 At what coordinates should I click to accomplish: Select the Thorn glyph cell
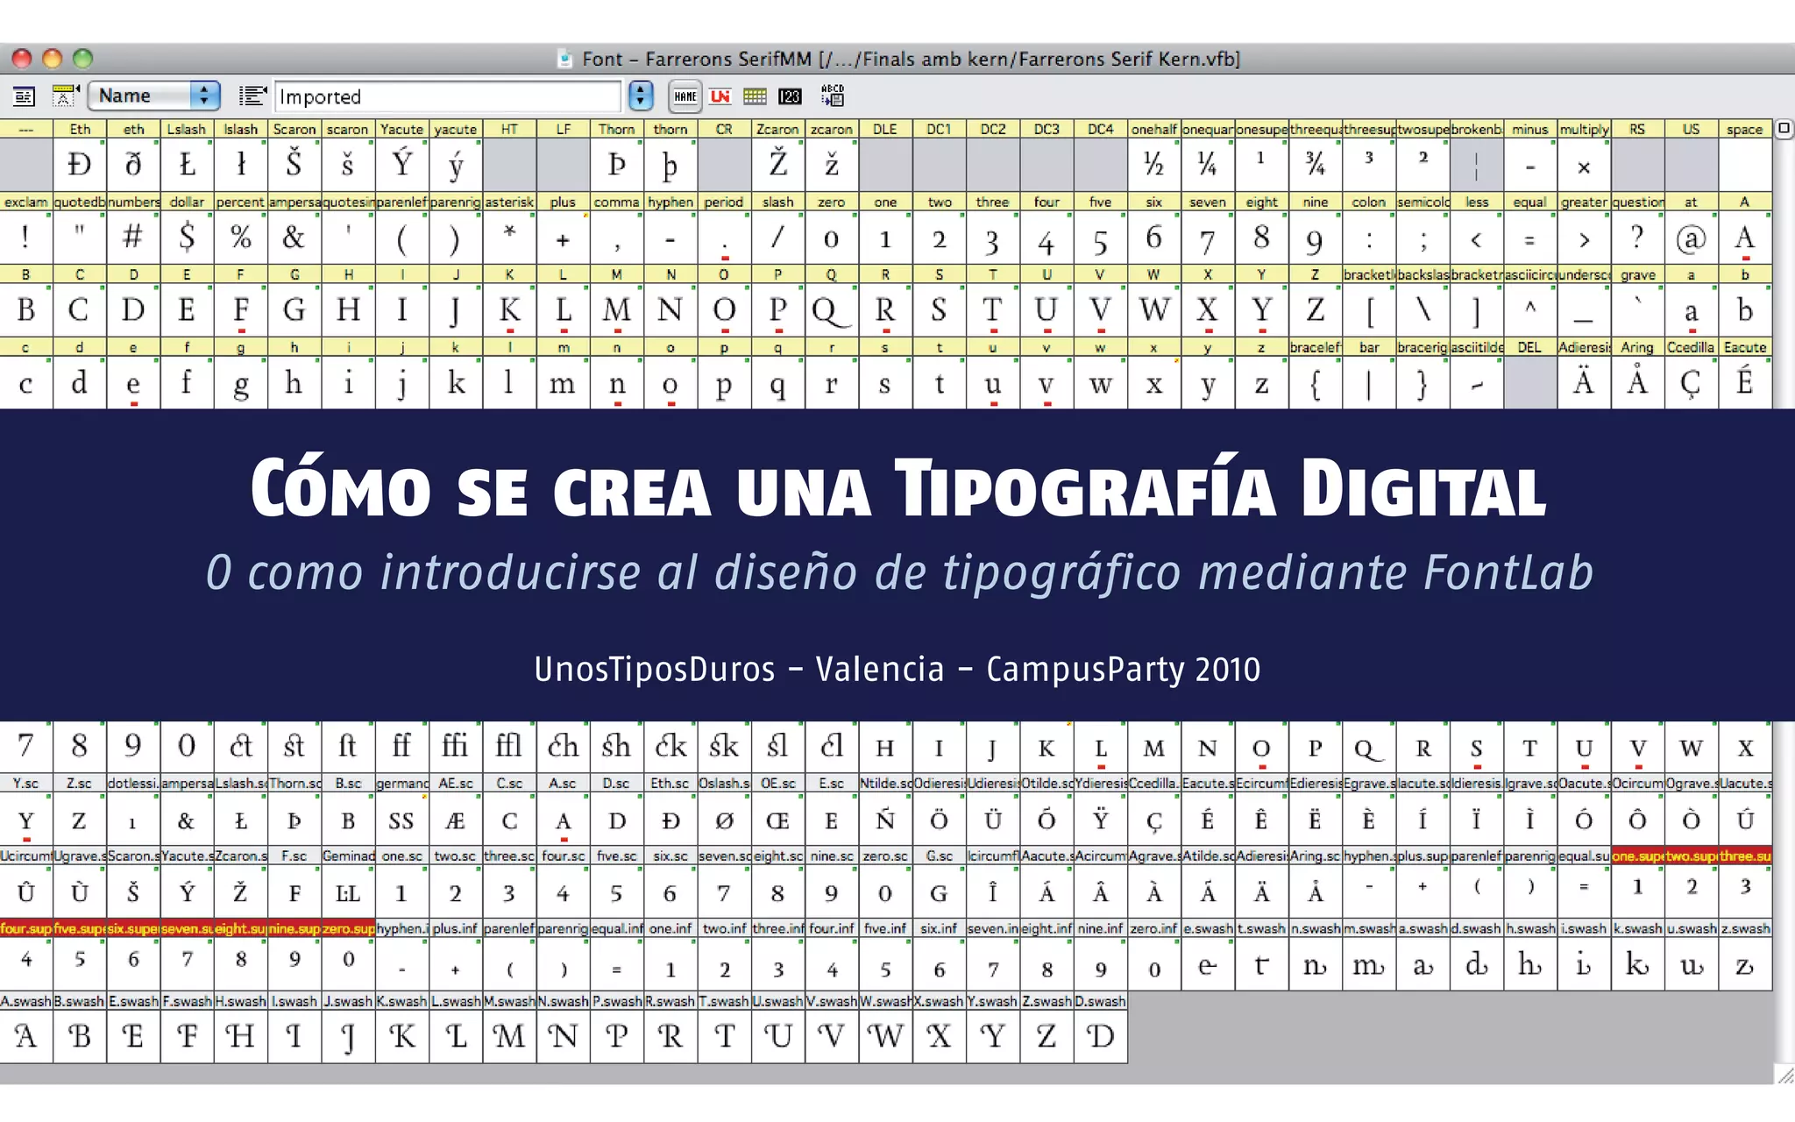tap(616, 165)
